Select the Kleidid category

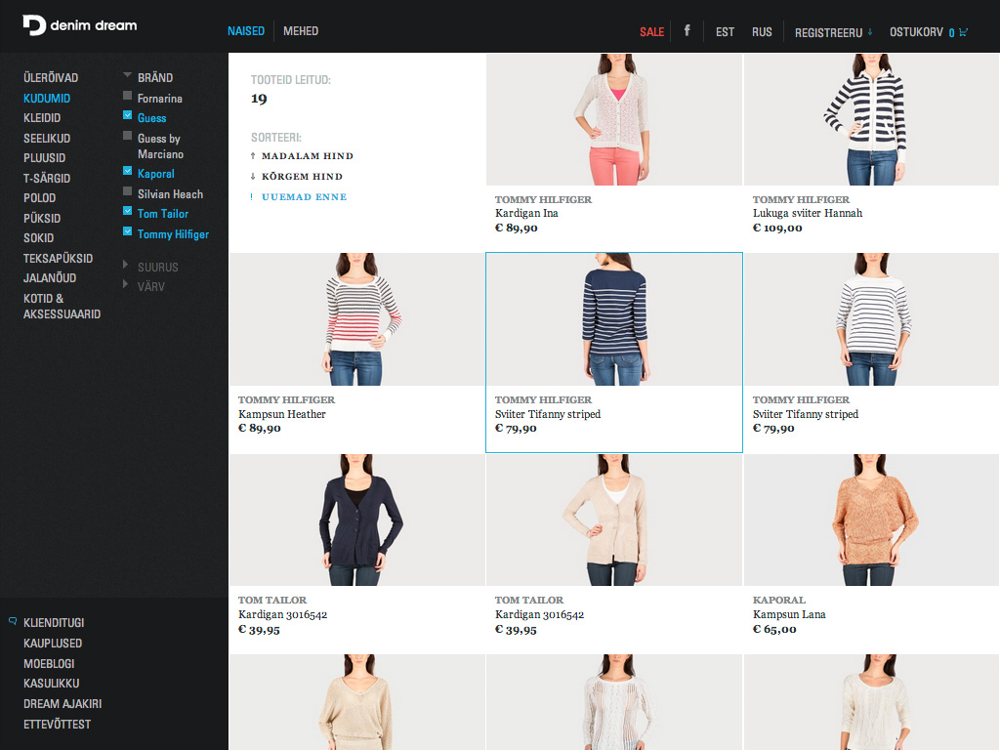coord(42,118)
